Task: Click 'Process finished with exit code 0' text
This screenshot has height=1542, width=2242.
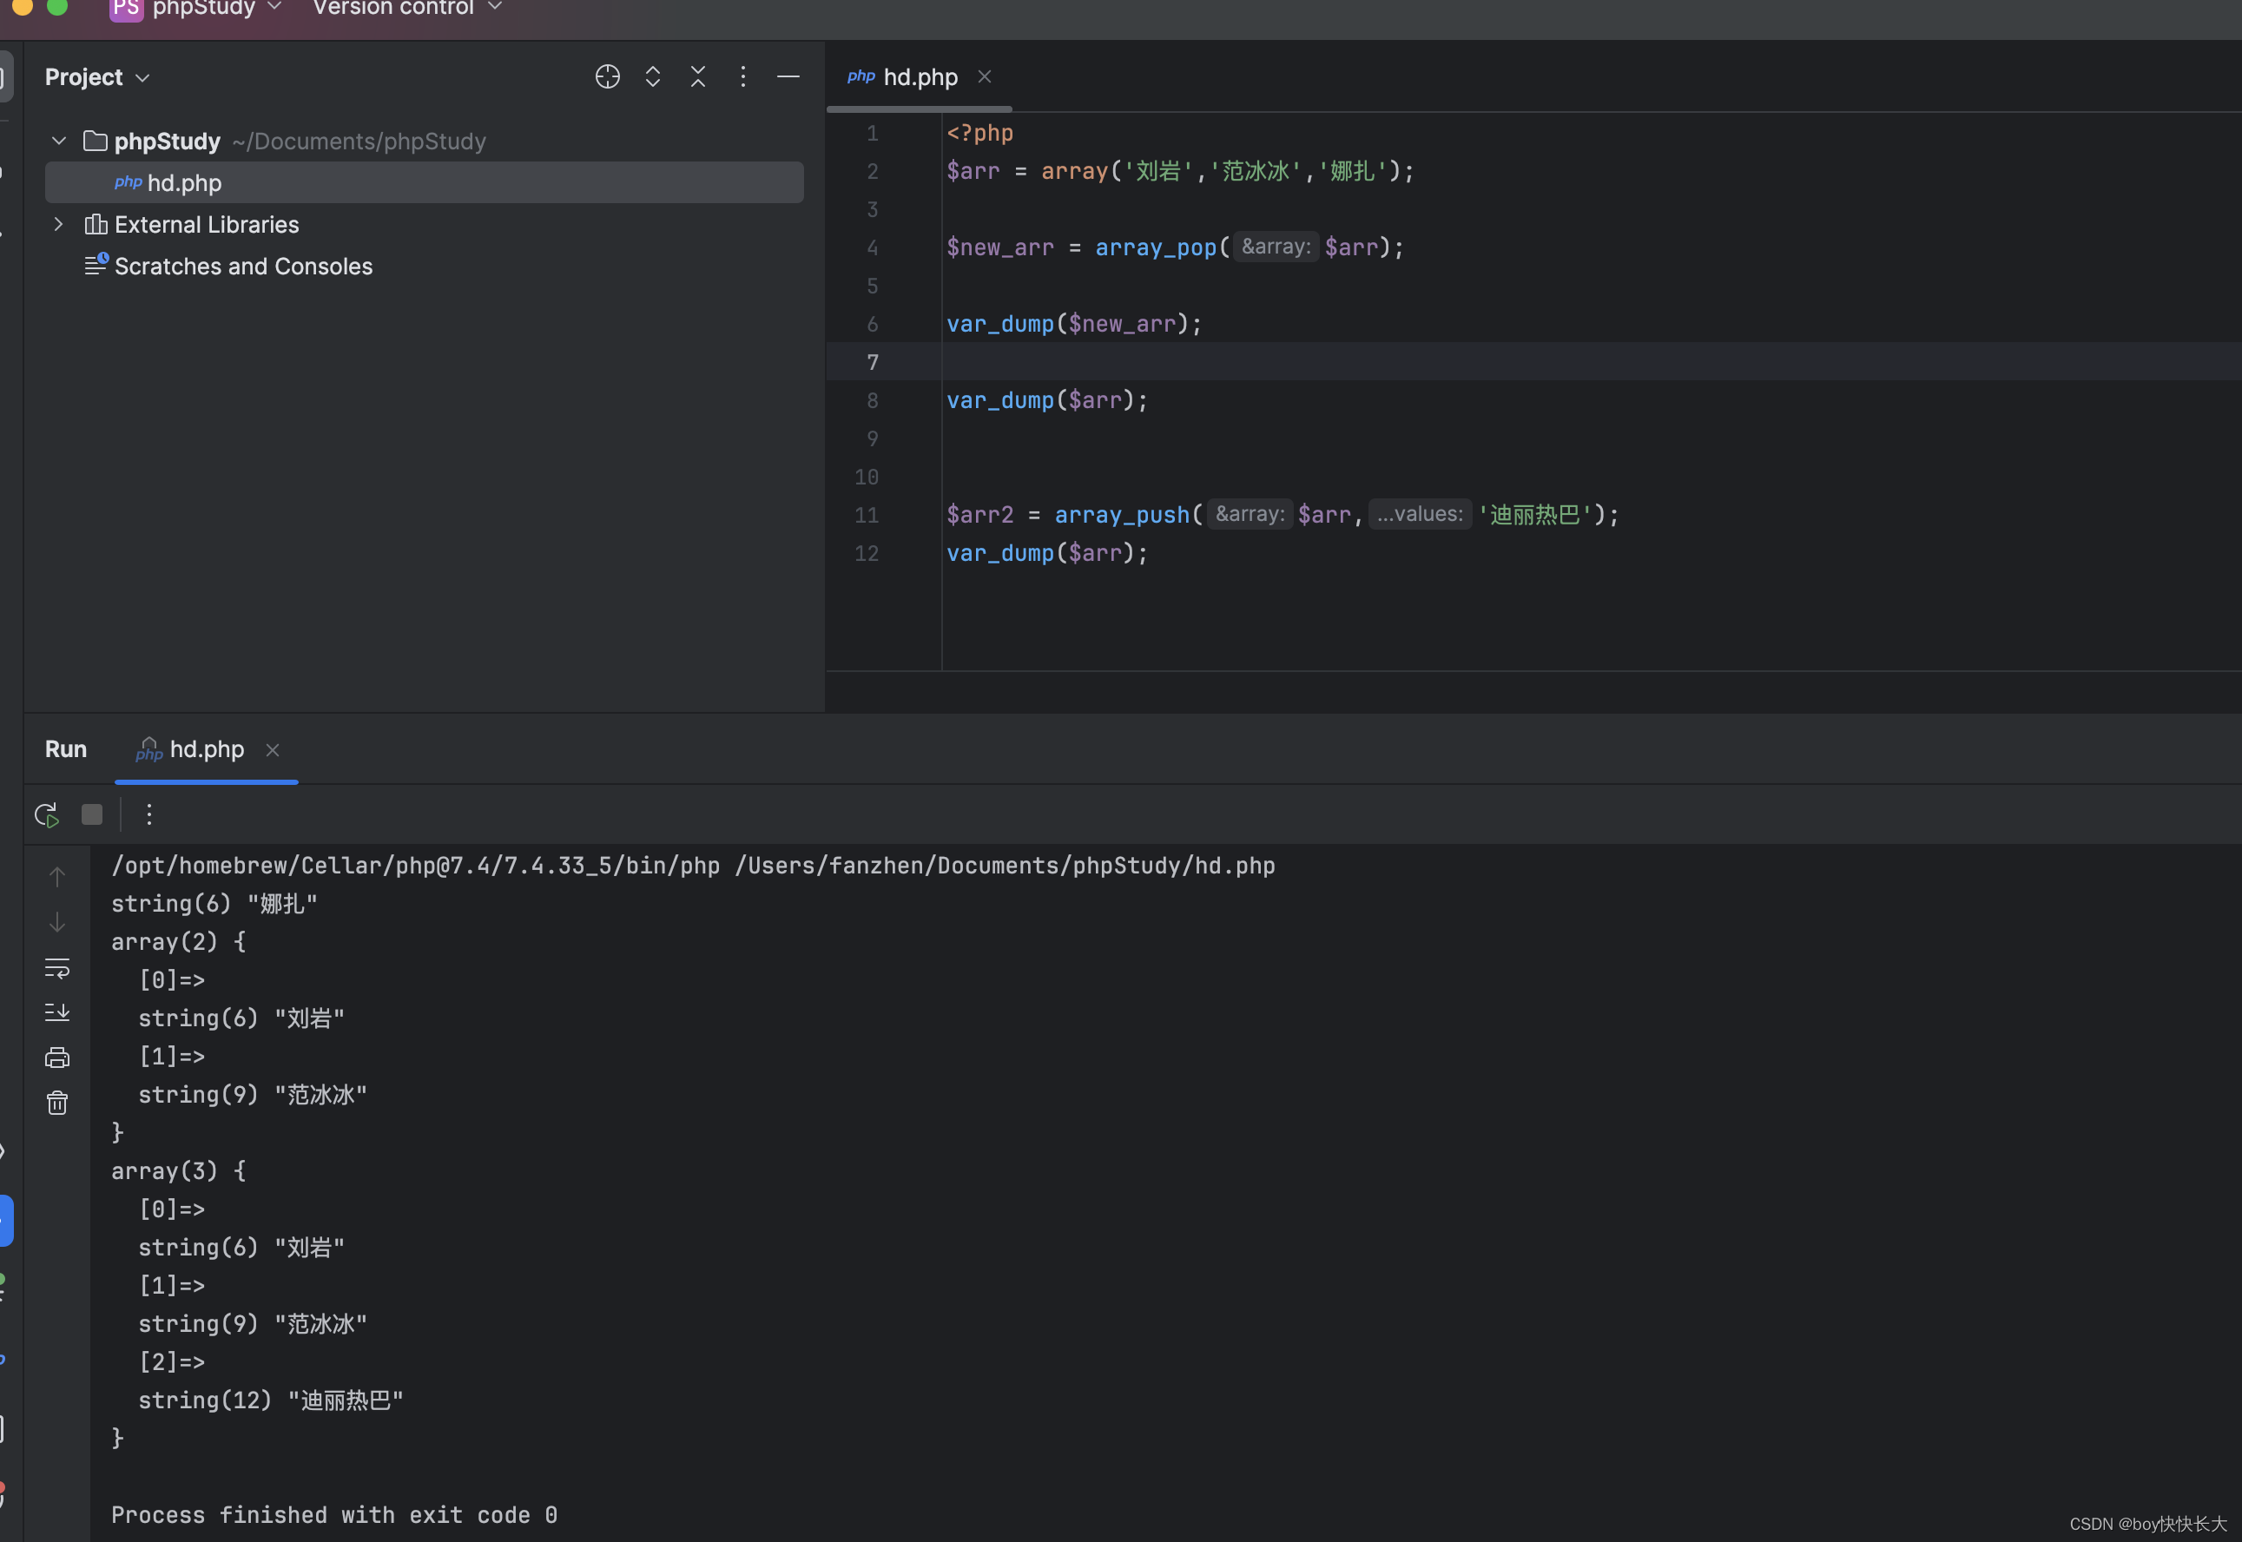Action: pos(334,1515)
